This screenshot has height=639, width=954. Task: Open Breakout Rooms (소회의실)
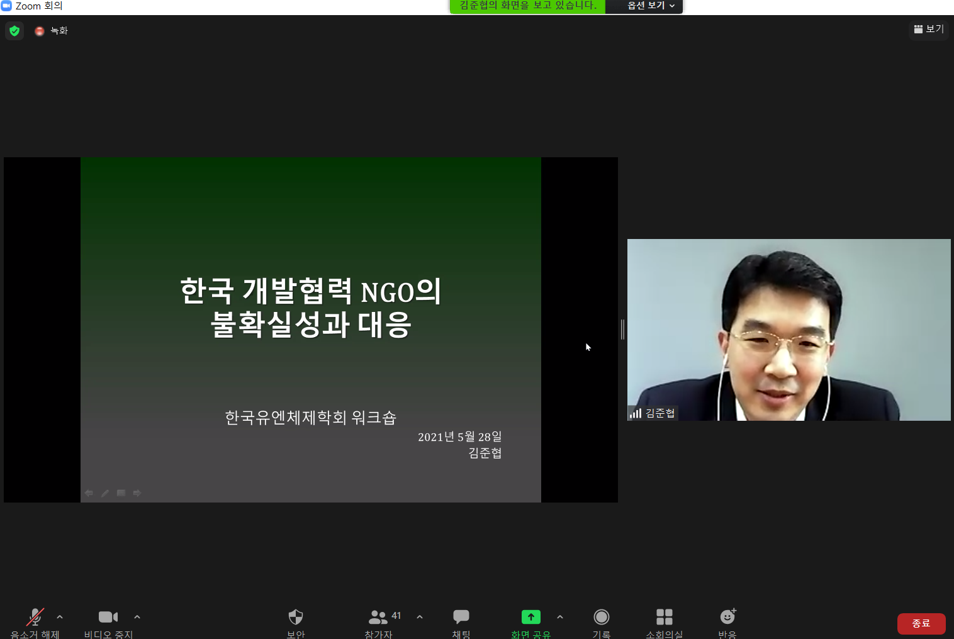pos(665,617)
